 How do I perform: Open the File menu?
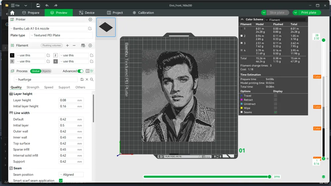click(16, 6)
